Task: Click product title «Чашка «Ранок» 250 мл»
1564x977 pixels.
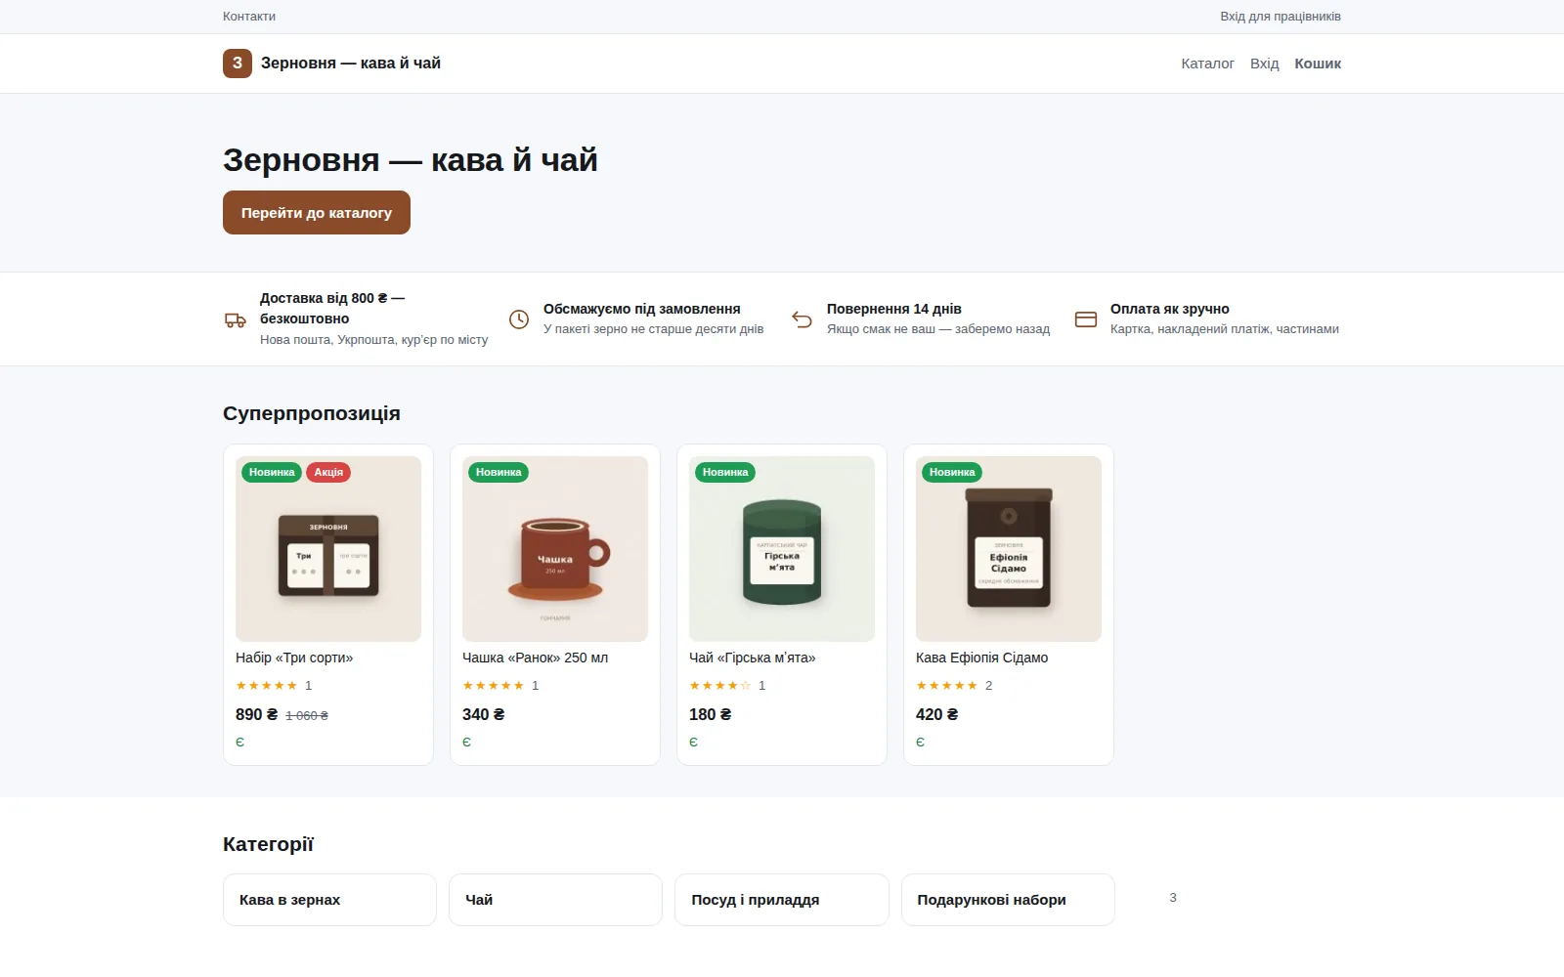Action: pos(535,658)
